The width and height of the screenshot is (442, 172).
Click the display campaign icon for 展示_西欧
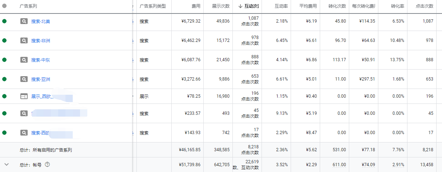point(24,96)
